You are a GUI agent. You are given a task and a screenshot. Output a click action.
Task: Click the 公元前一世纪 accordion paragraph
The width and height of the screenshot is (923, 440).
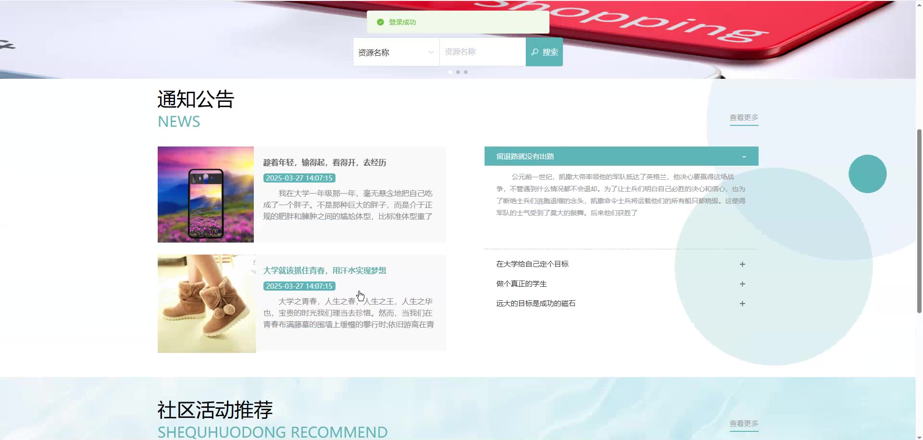coord(621,195)
